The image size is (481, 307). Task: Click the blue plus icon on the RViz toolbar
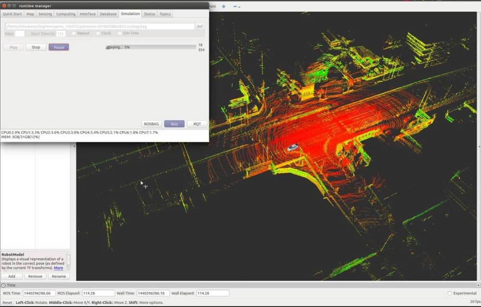pos(223,6)
